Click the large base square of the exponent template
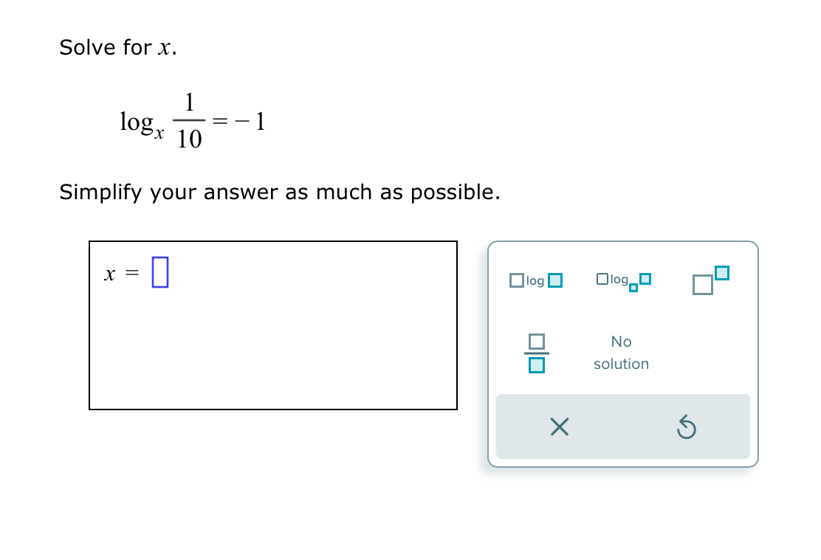 tap(702, 286)
